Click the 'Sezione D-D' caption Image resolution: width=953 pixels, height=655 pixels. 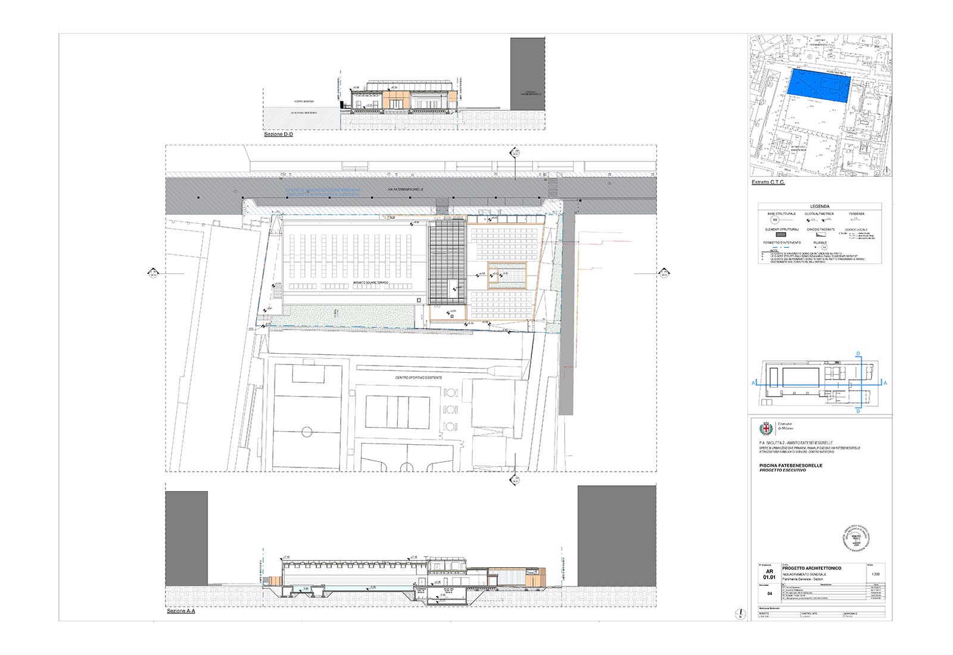click(x=279, y=135)
